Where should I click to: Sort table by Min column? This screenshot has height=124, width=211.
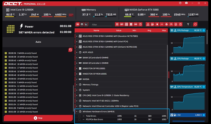pyautogui.click(x=134, y=30)
